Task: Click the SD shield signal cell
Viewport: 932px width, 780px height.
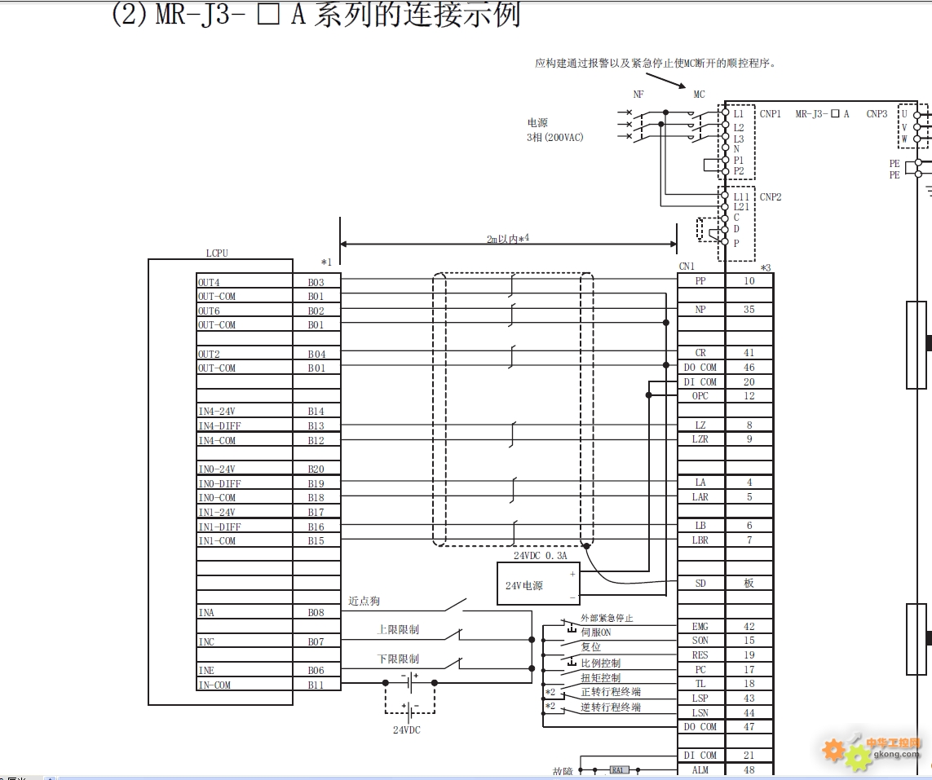Action: [701, 584]
